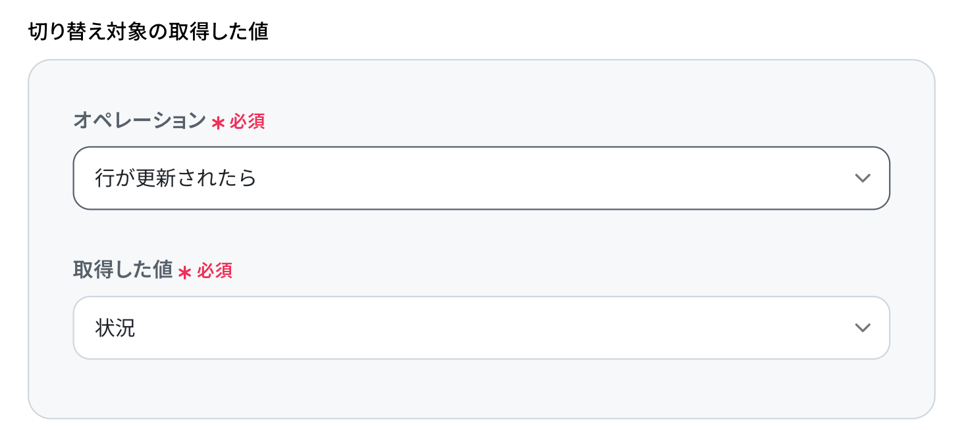The height and width of the screenshot is (430, 968).
Task: Click blank space inside the 状況 box
Action: point(494,327)
